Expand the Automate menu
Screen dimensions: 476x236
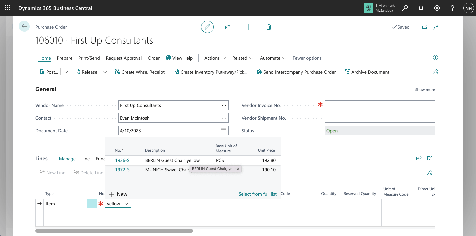pyautogui.click(x=273, y=58)
